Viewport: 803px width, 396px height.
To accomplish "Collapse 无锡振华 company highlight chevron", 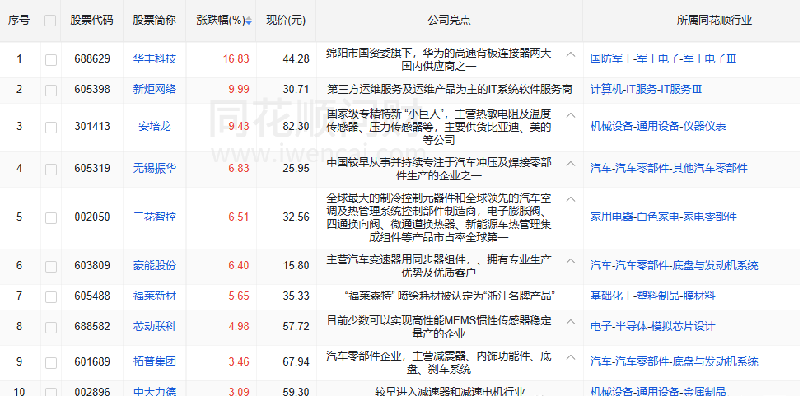I will (x=571, y=164).
